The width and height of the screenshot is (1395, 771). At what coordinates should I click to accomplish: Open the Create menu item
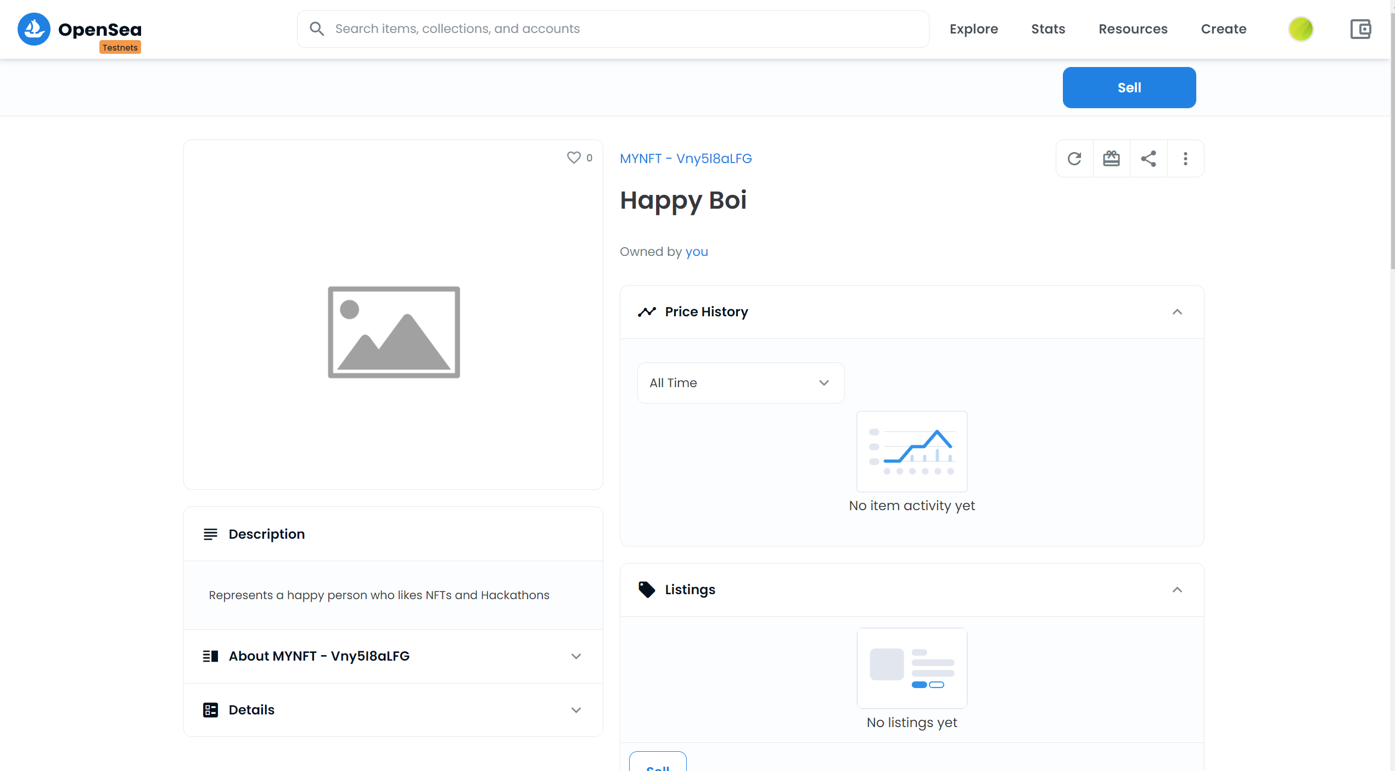tap(1224, 29)
